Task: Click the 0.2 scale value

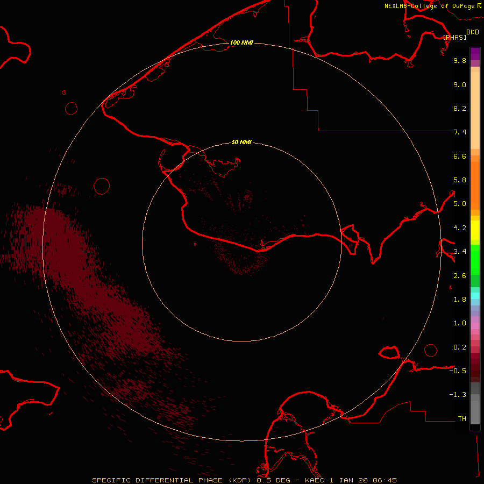Action: (460, 347)
